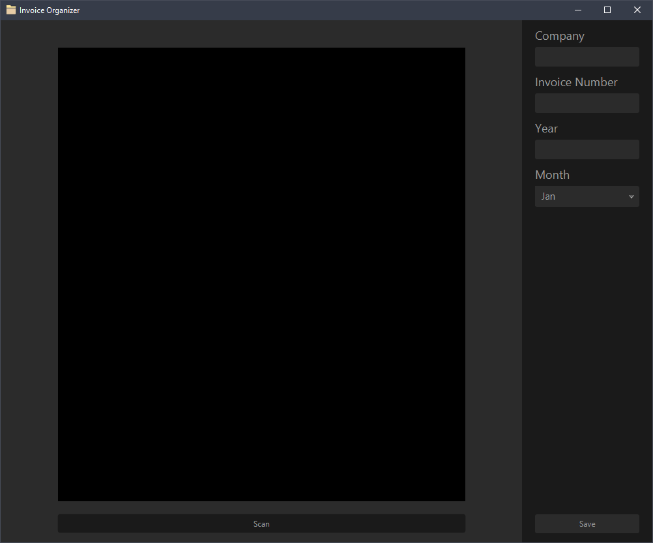Focus the Year input field
Screen dimensions: 653x543
587,149
